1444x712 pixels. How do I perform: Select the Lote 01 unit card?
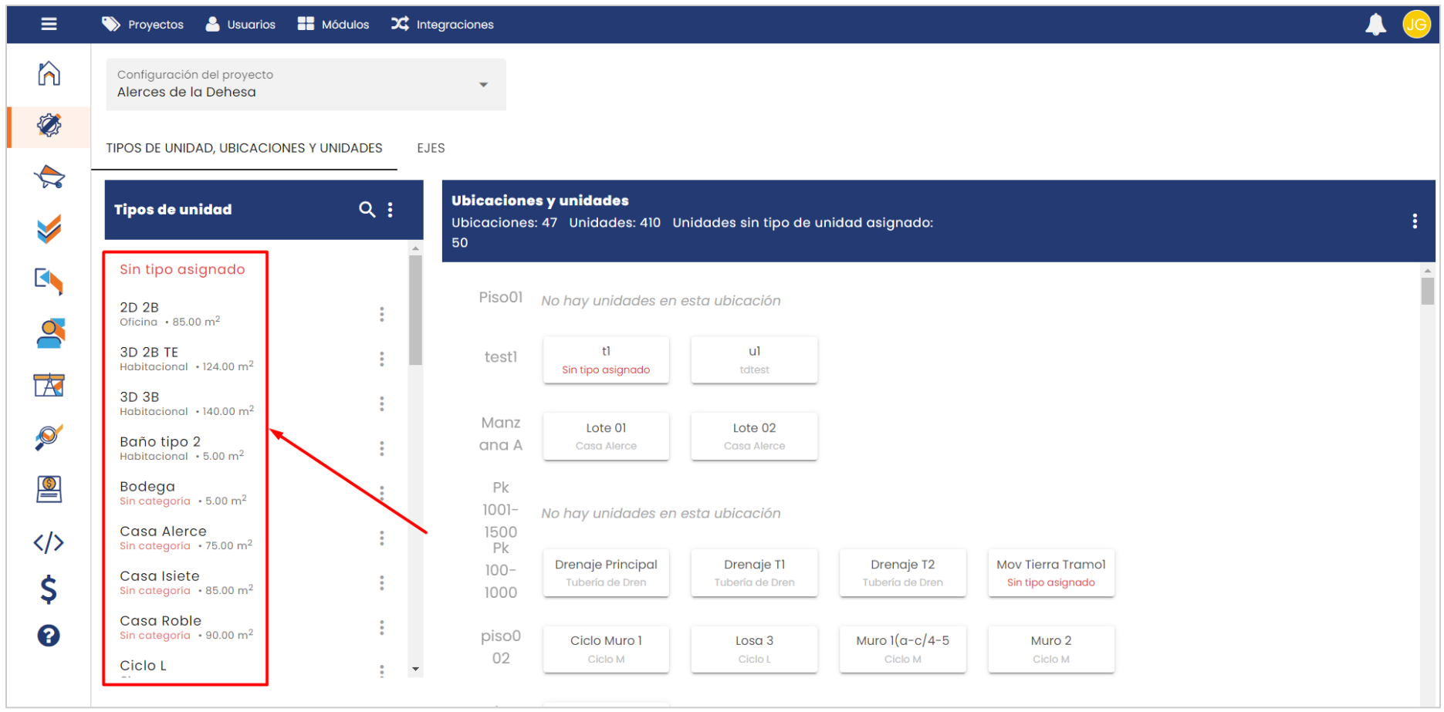point(606,436)
